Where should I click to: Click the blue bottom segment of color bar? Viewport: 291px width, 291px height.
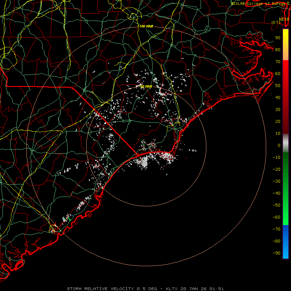pyautogui.click(x=286, y=242)
